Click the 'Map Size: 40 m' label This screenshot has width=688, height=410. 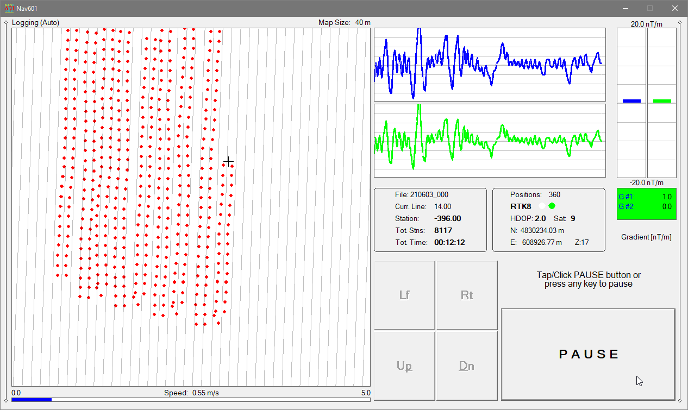tap(345, 23)
